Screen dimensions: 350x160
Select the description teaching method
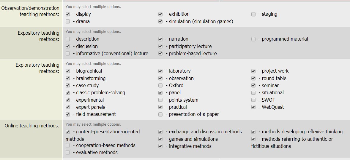click(68, 39)
